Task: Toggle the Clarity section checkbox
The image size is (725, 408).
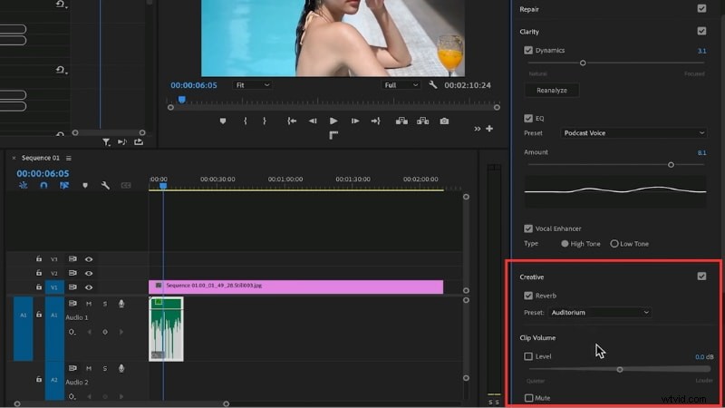Action: (701, 31)
